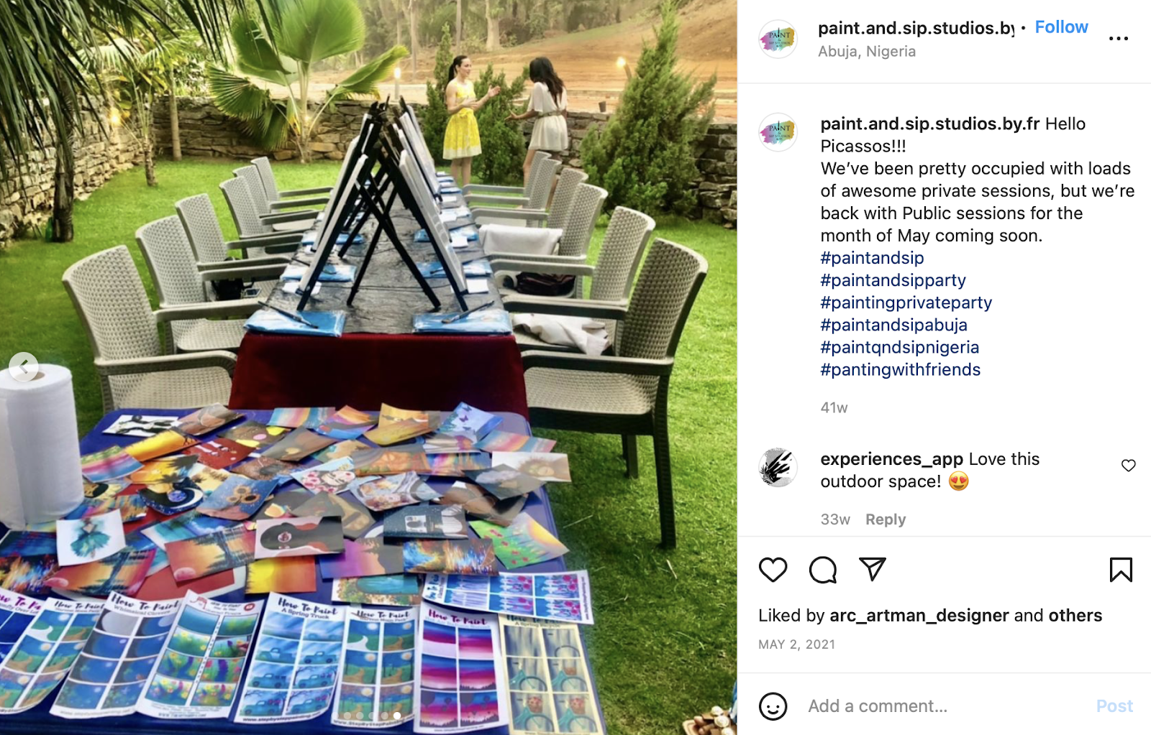This screenshot has height=735, width=1151.
Task: Open the experiences_app commenter avatar
Action: pyautogui.click(x=778, y=467)
